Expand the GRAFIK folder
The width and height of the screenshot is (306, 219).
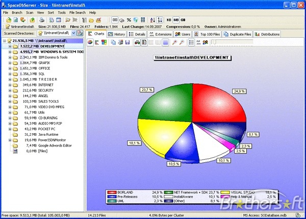(x=10, y=63)
